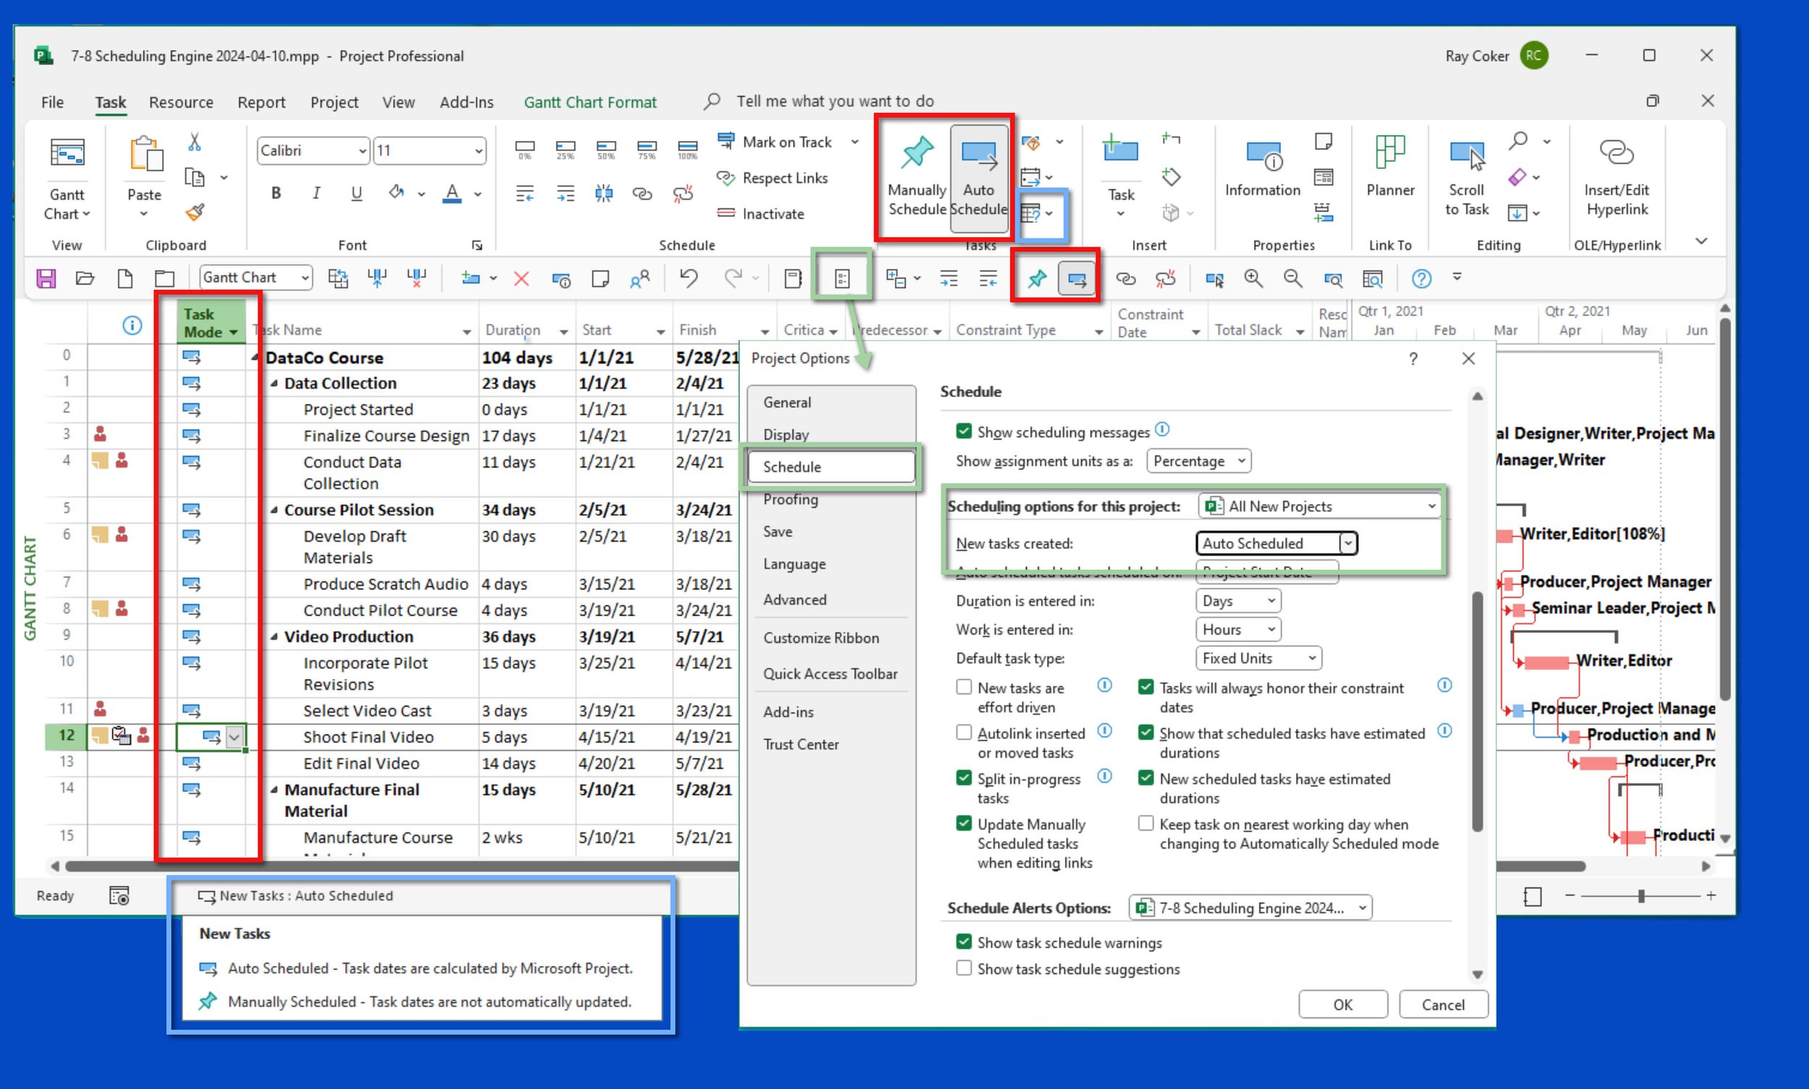
Task: Apply italic formatting icon
Action: click(x=316, y=193)
